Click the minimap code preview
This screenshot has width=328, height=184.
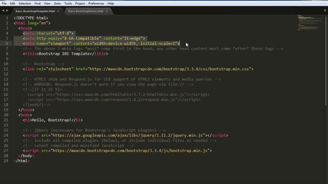click(310, 22)
